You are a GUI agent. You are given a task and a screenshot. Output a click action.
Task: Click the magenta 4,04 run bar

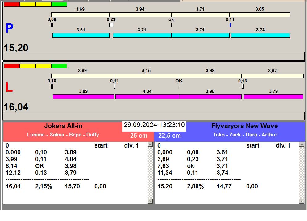point(147,97)
